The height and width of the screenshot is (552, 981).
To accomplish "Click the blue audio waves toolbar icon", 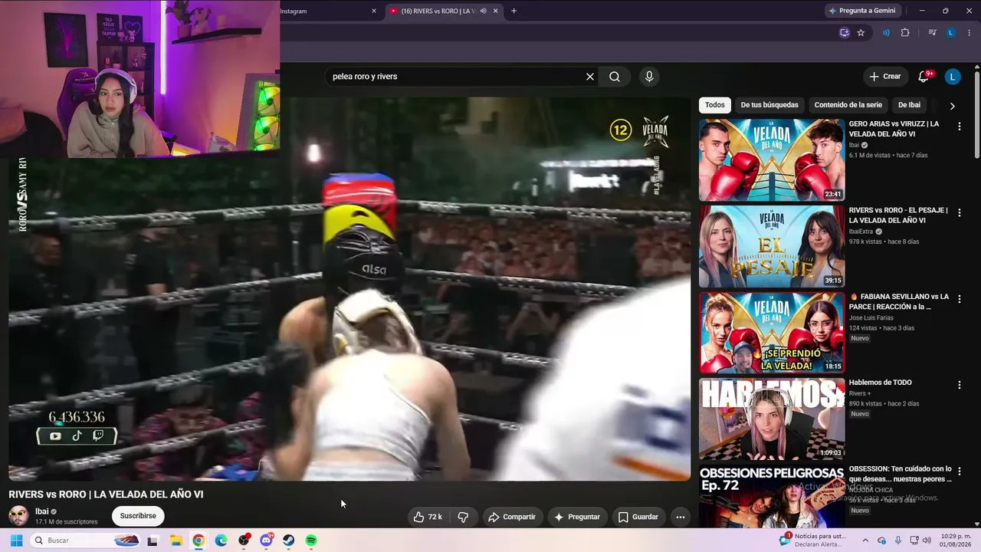I will click(886, 33).
